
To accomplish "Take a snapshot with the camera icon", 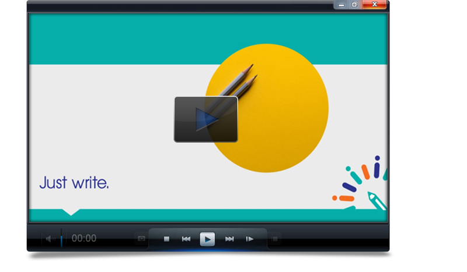I will [141, 239].
